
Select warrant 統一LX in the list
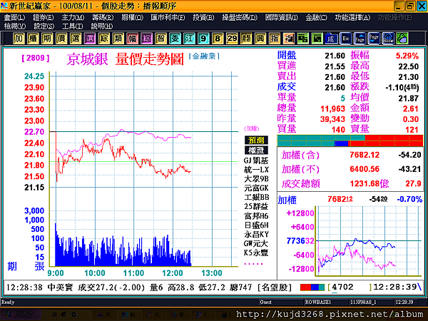(256, 170)
